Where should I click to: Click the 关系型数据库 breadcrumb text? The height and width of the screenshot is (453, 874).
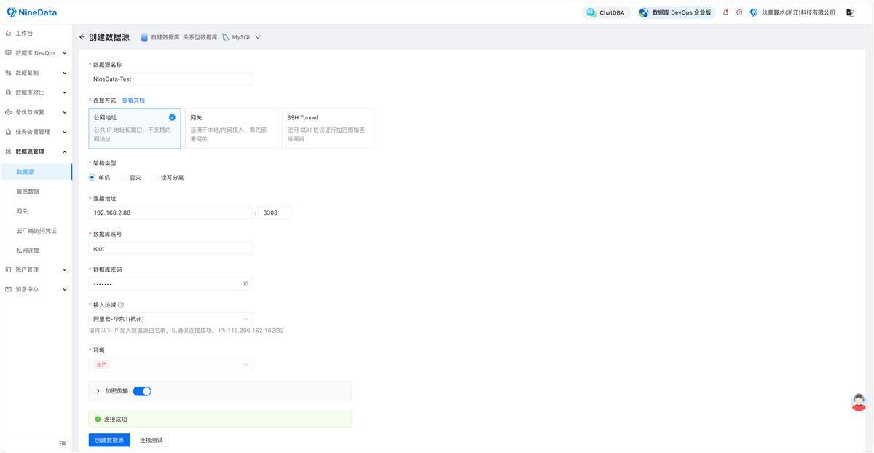(200, 37)
